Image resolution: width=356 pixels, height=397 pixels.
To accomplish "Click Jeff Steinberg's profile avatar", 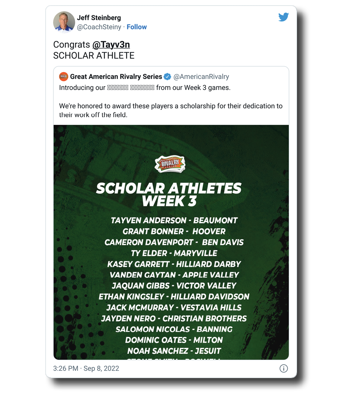I will click(x=64, y=22).
